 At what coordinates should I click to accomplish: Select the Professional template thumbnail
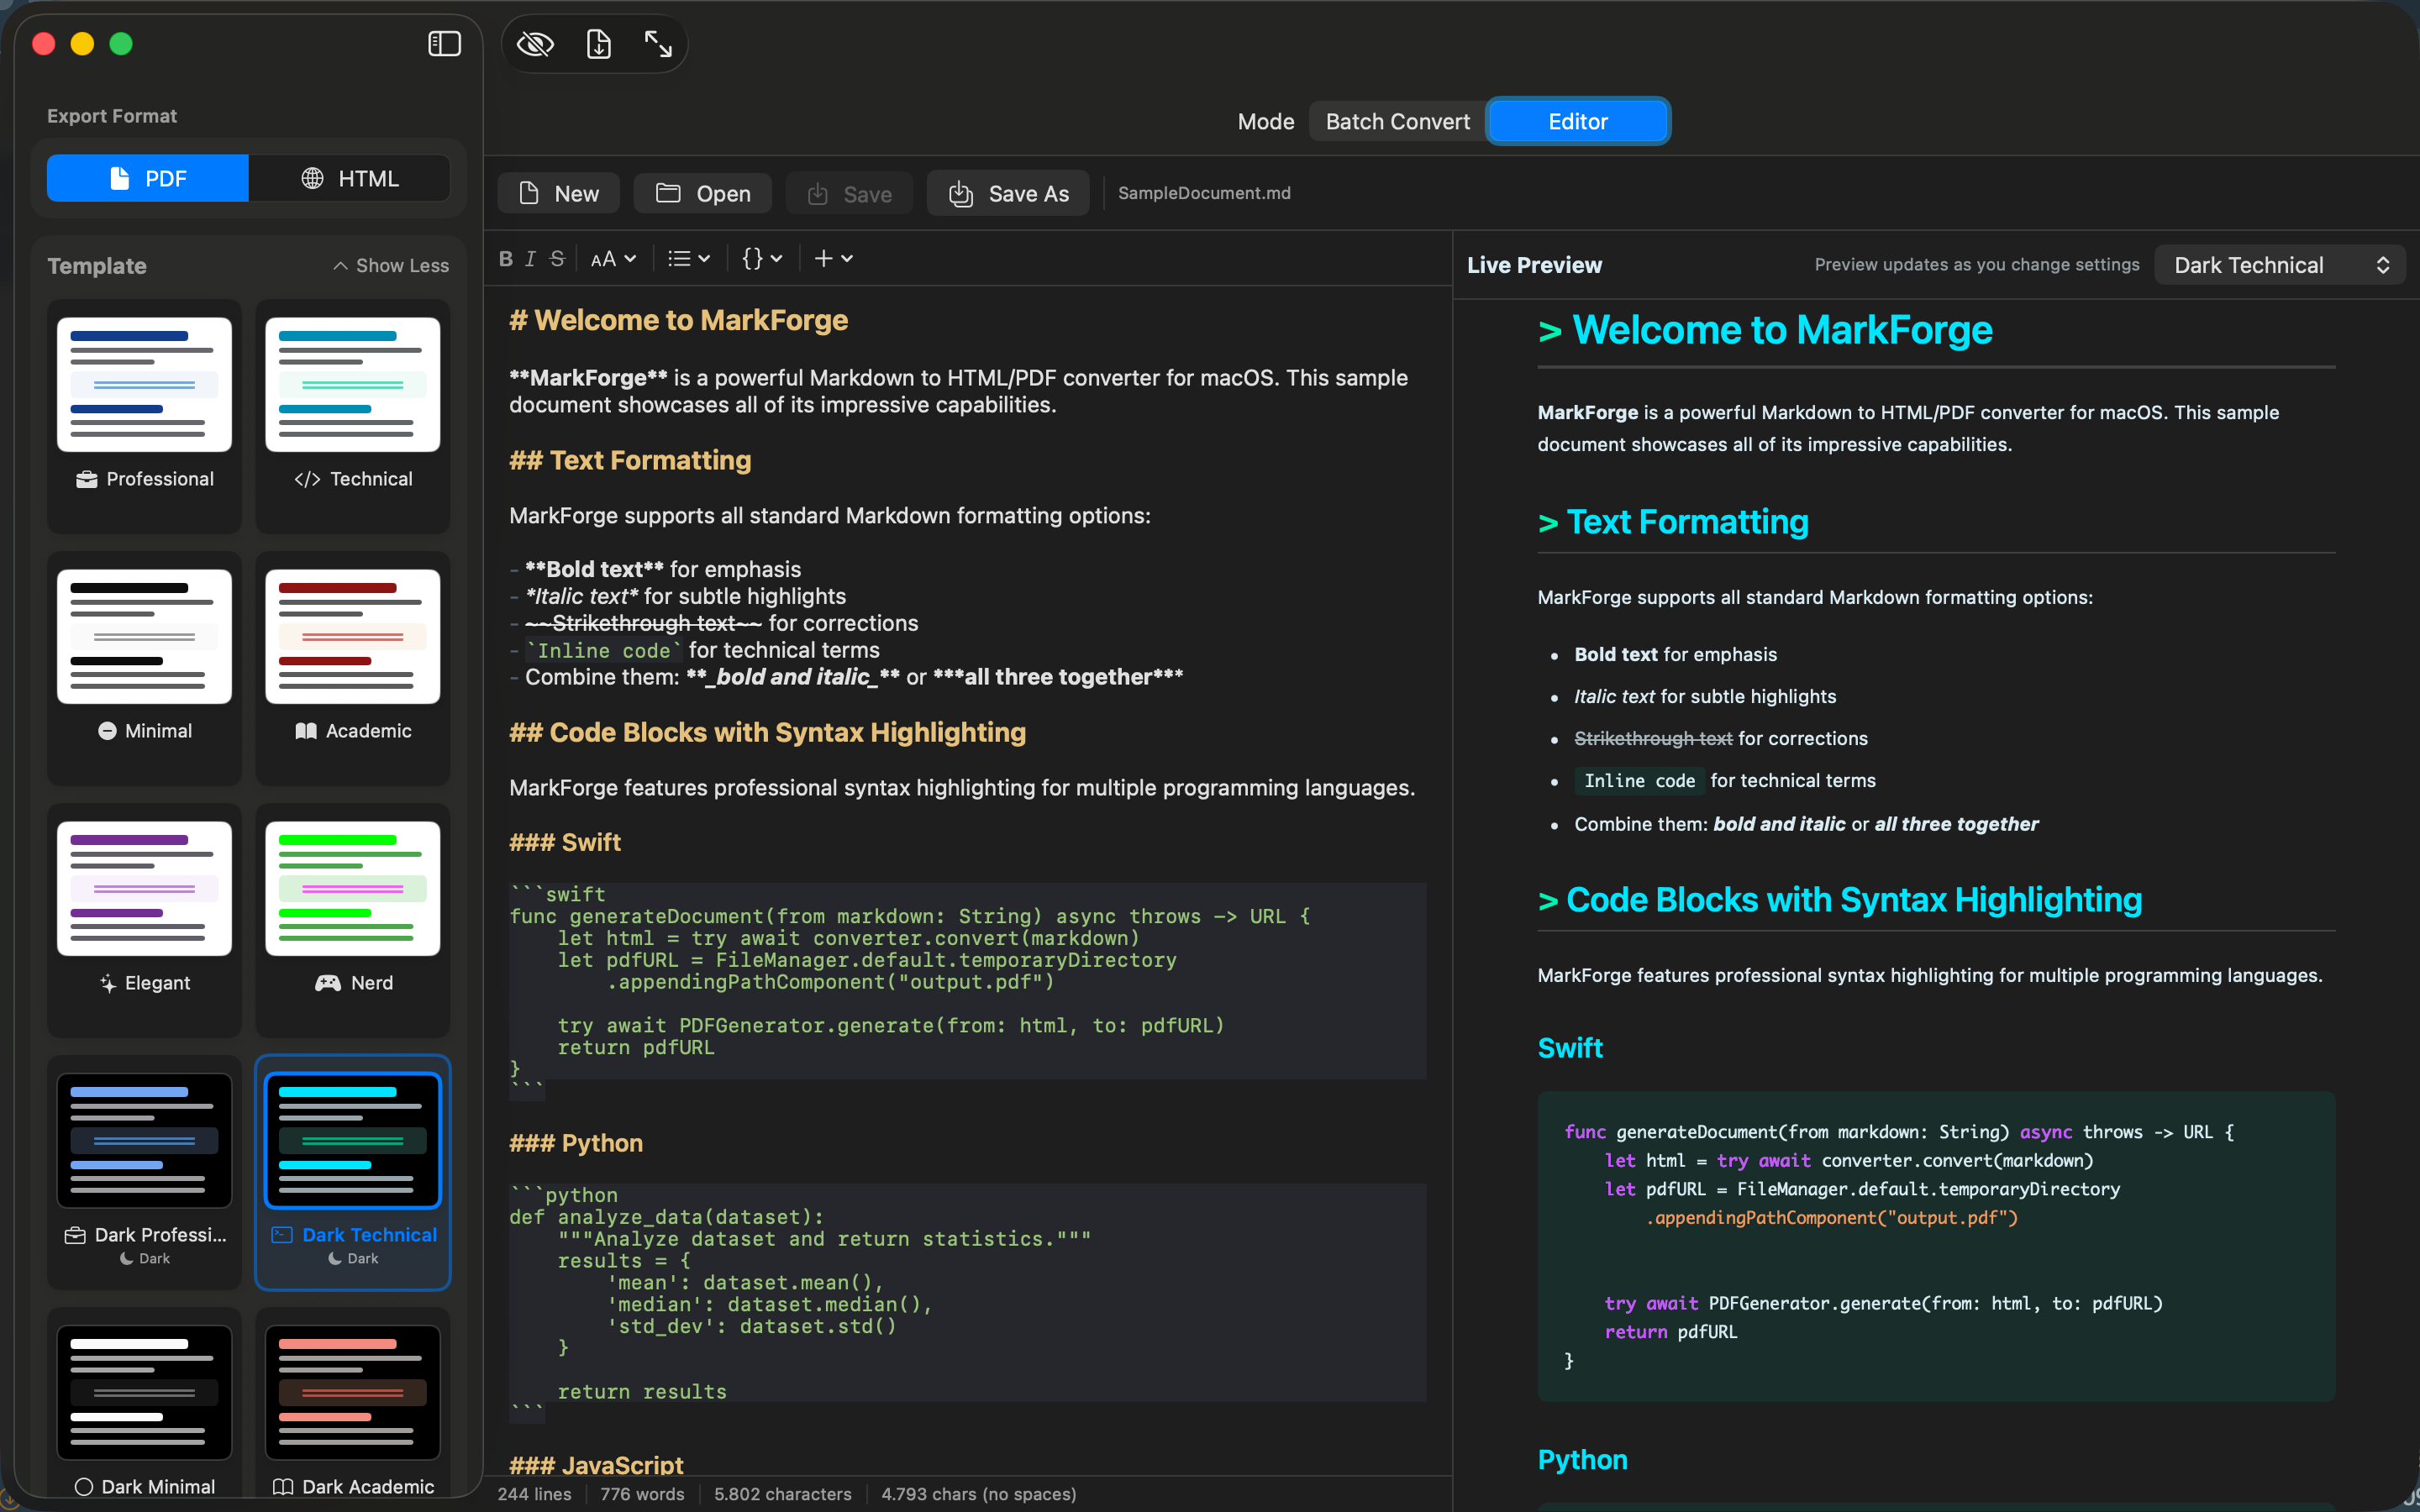(145, 385)
